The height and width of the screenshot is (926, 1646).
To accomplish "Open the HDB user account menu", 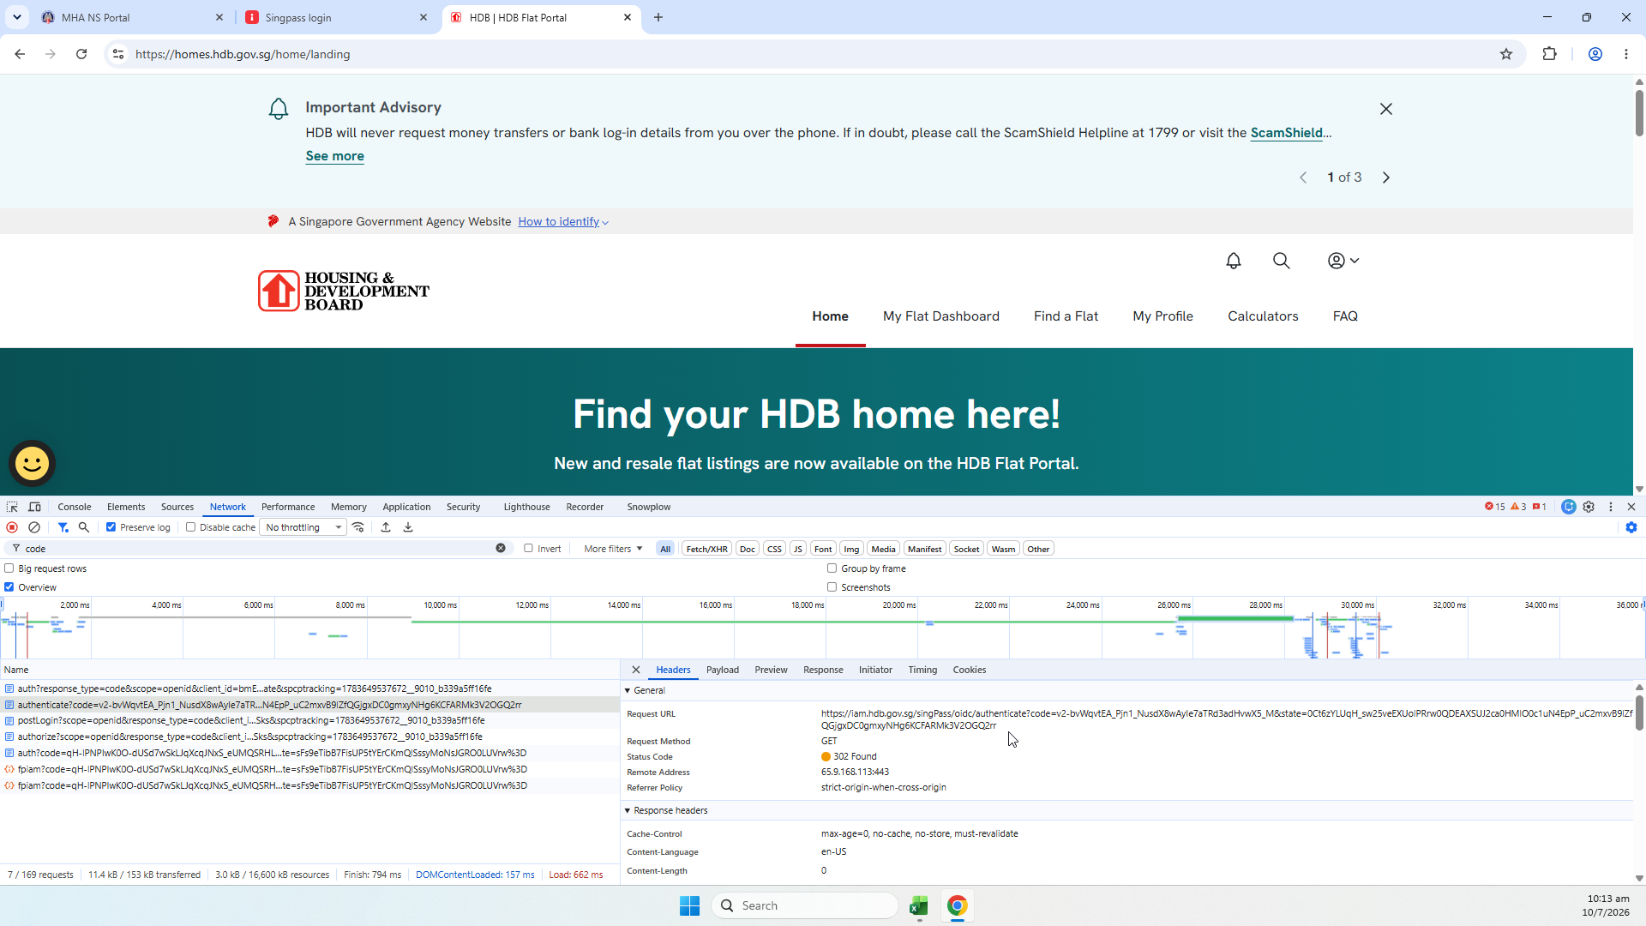I will click(1343, 261).
